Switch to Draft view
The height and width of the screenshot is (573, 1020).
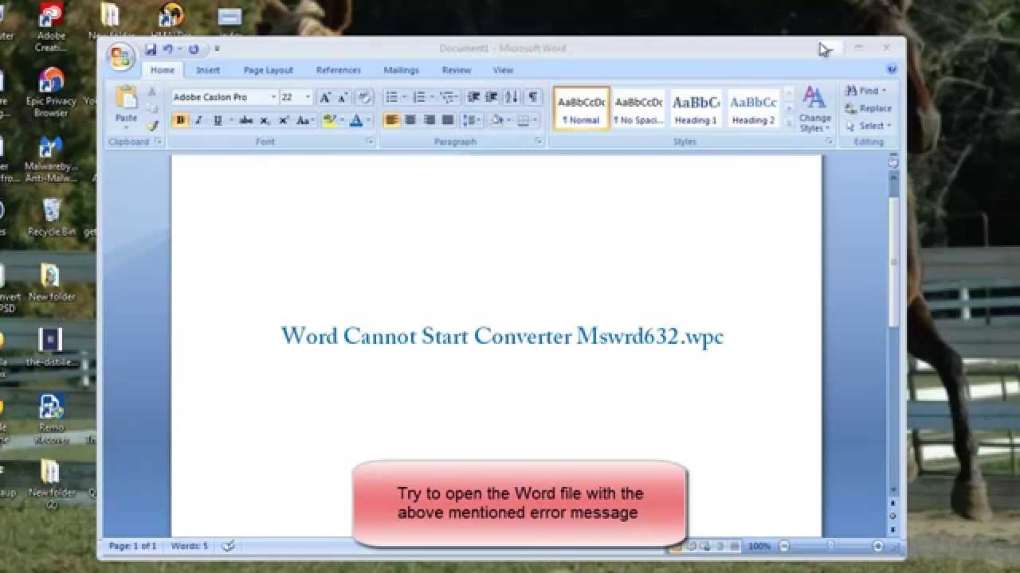(735, 546)
